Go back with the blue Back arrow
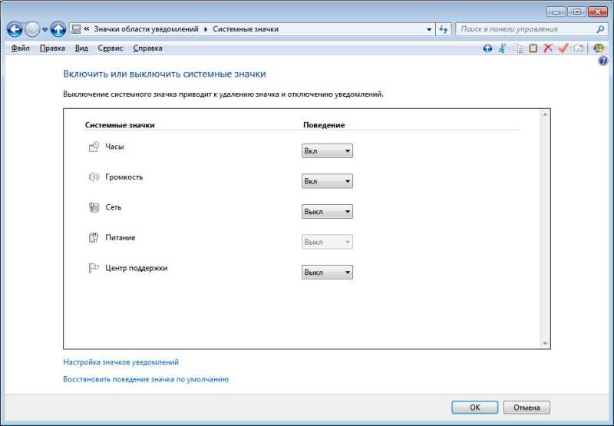 (x=15, y=29)
